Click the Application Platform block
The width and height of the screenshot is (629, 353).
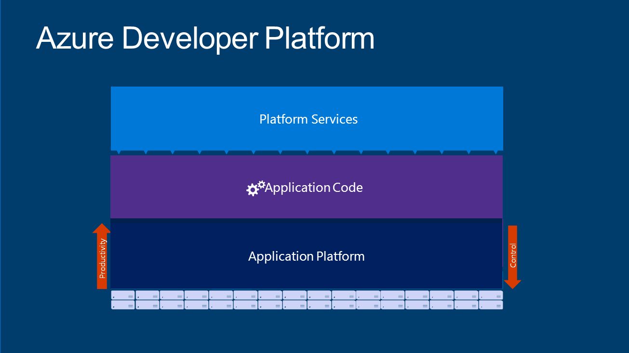click(x=307, y=254)
